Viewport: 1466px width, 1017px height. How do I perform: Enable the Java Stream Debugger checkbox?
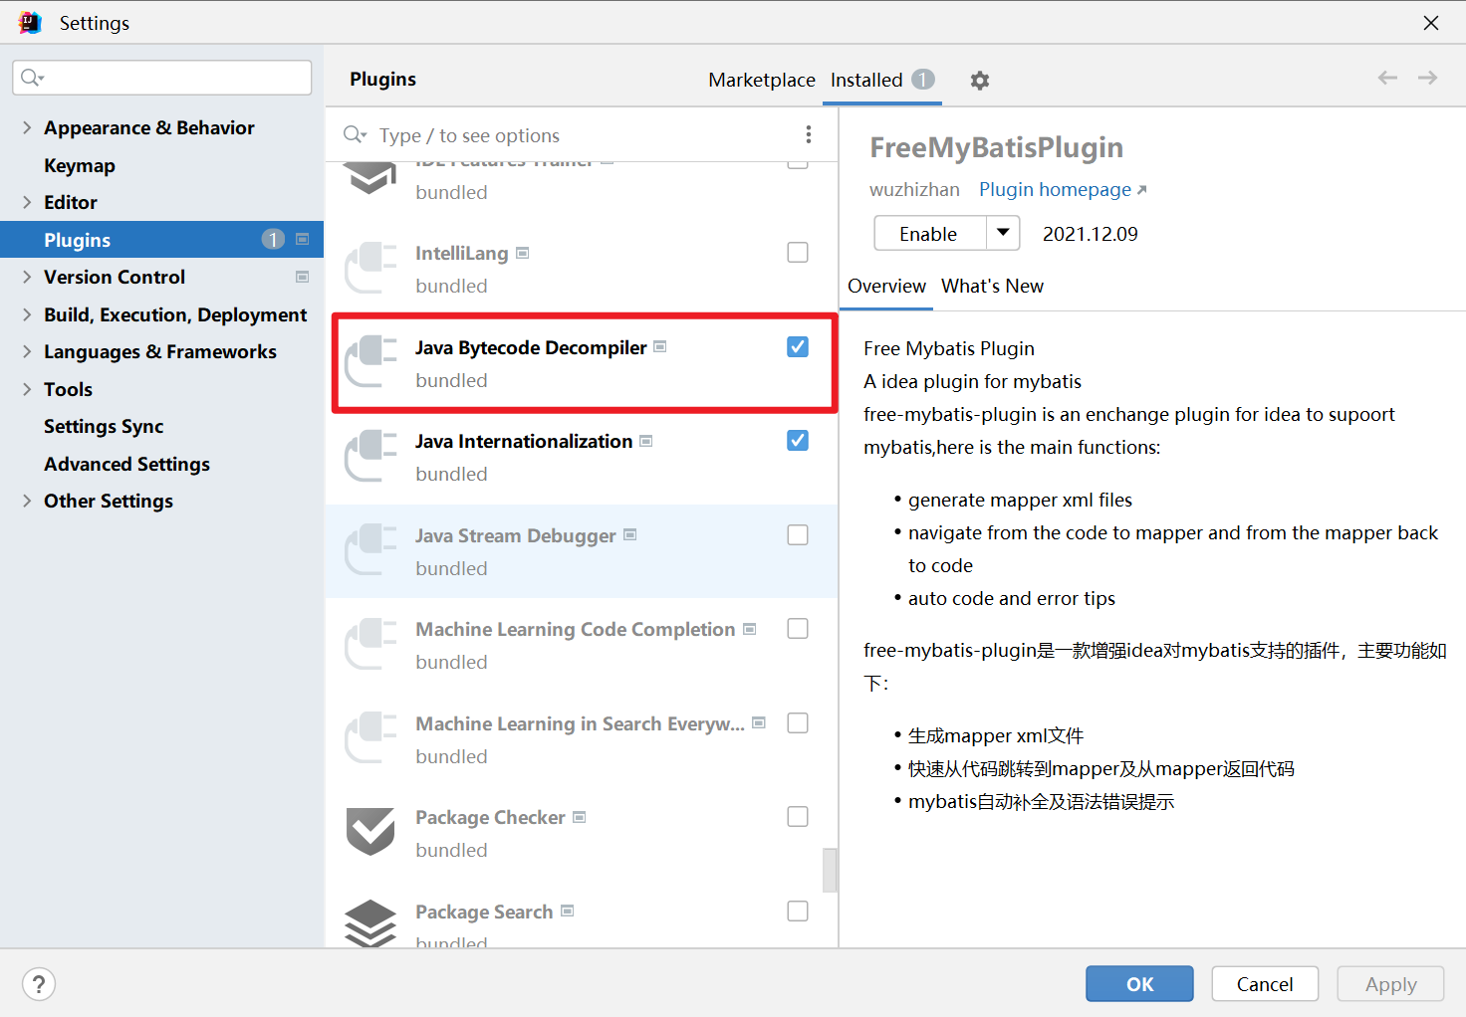798,534
